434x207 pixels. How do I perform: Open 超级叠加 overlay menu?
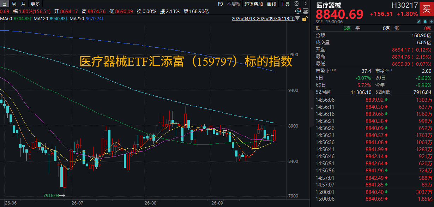(254, 4)
